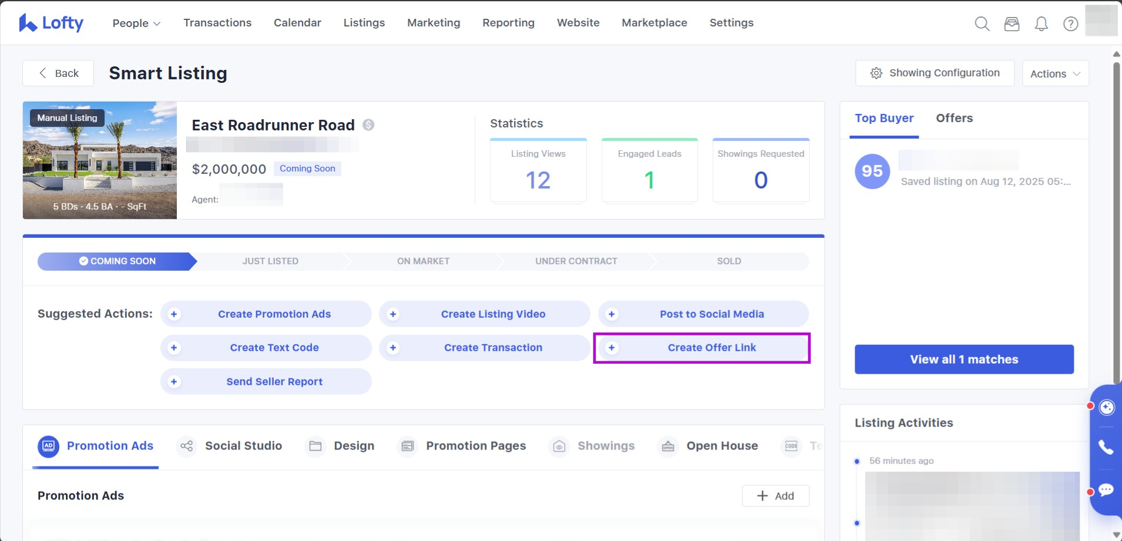Open the chat bubble icon in side dock
This screenshot has width=1122, height=541.
pyautogui.click(x=1106, y=489)
